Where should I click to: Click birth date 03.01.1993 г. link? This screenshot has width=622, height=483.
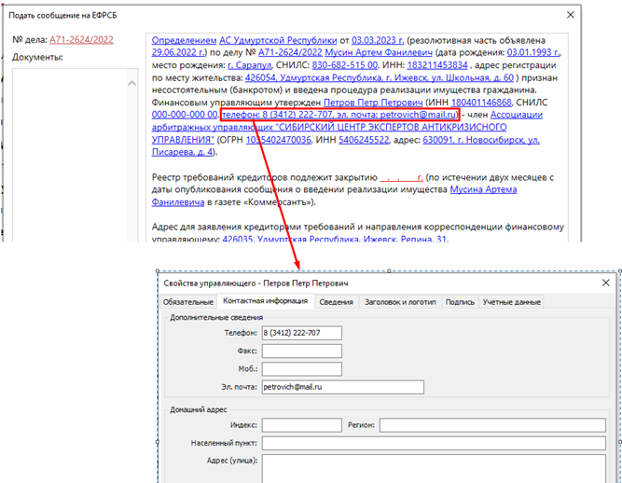click(x=533, y=52)
